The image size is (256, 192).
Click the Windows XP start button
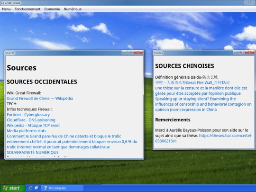coord(13,188)
